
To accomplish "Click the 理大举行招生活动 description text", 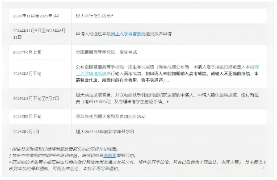I will (x=94, y=15).
